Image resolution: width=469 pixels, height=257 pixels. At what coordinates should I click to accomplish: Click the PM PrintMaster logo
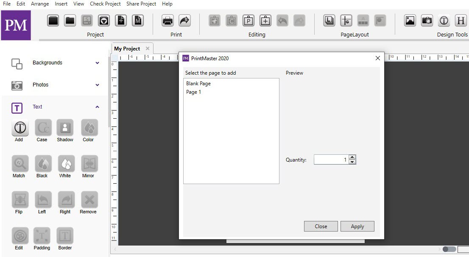click(16, 25)
